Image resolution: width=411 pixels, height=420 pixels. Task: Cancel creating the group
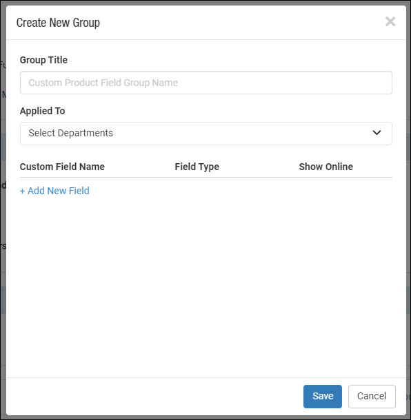click(x=372, y=396)
